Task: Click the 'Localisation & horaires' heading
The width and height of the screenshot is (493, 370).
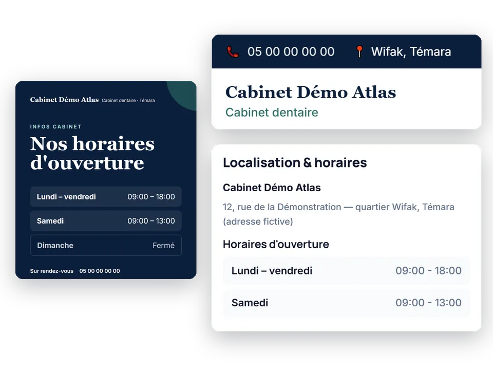Action: 295,163
